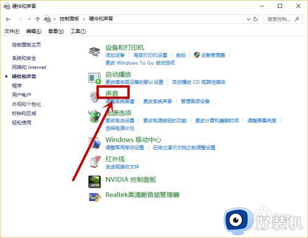Click 调整常用移动设置 link
The width and height of the screenshot is (308, 238).
pyautogui.click(x=124, y=147)
